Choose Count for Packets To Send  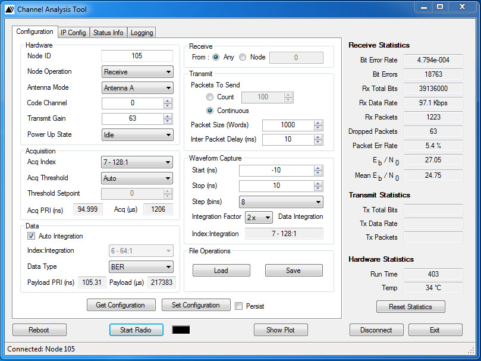tap(210, 97)
